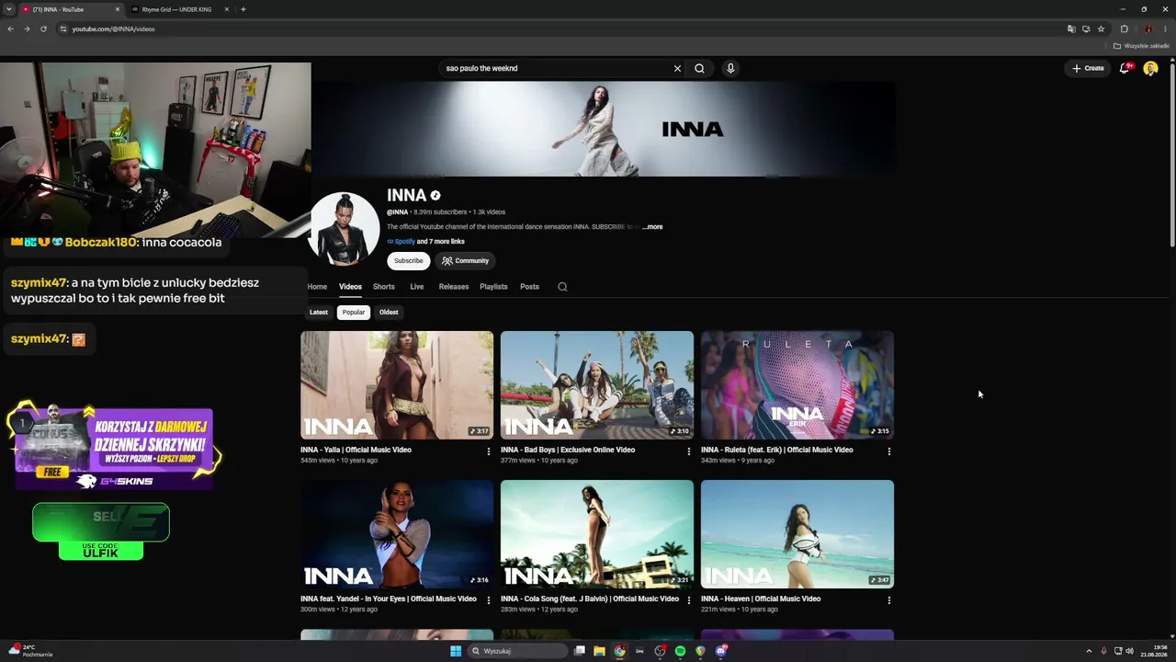The image size is (1176, 662).
Task: Click INNA's channel profile picture
Action: click(x=345, y=228)
